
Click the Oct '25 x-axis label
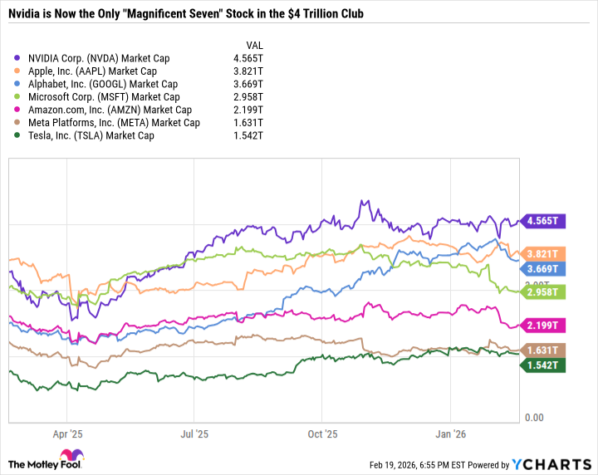(x=322, y=433)
